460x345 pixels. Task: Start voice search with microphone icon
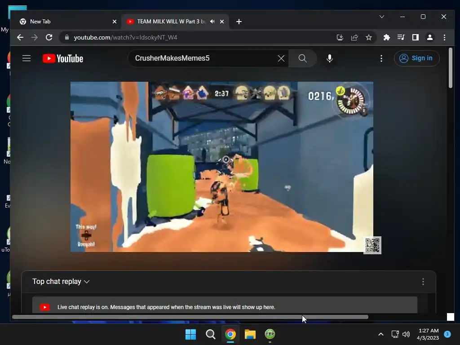329,58
